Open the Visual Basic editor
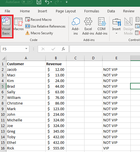 (x=6, y=26)
